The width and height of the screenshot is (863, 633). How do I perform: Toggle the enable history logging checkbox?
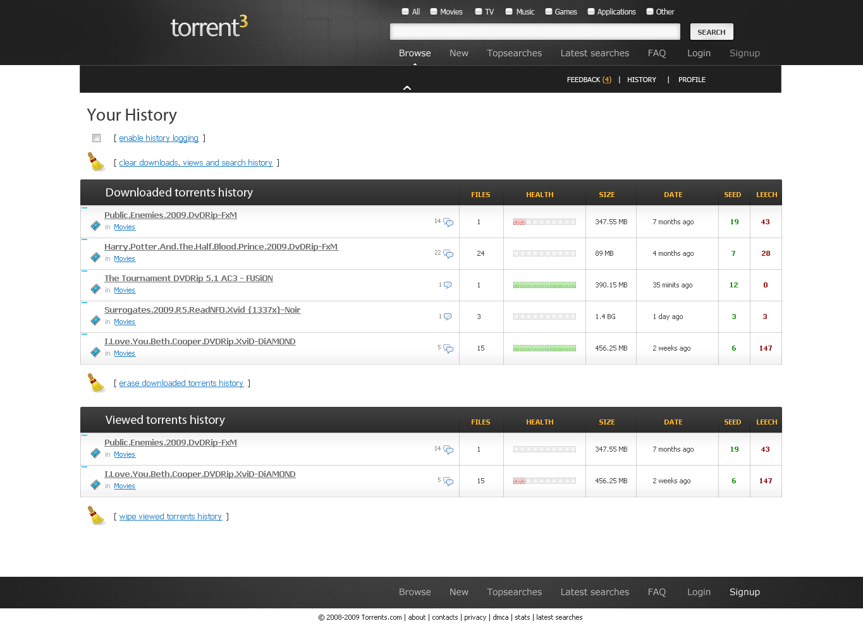click(x=96, y=138)
